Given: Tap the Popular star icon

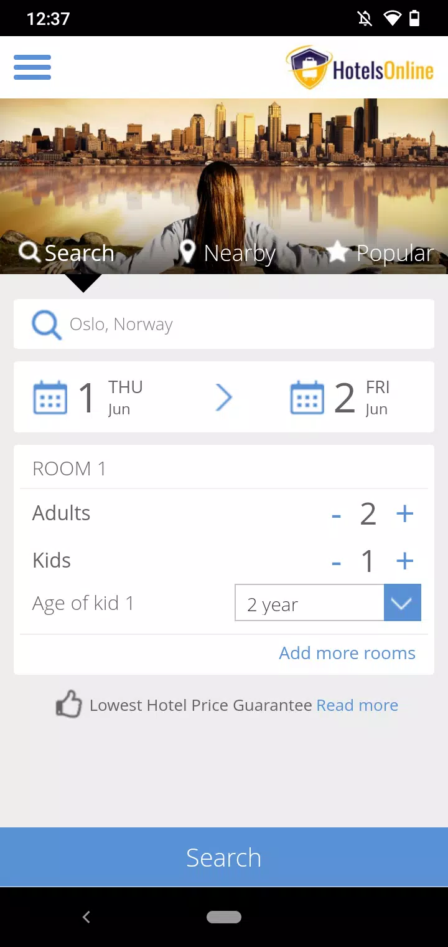Looking at the screenshot, I should click(x=337, y=252).
